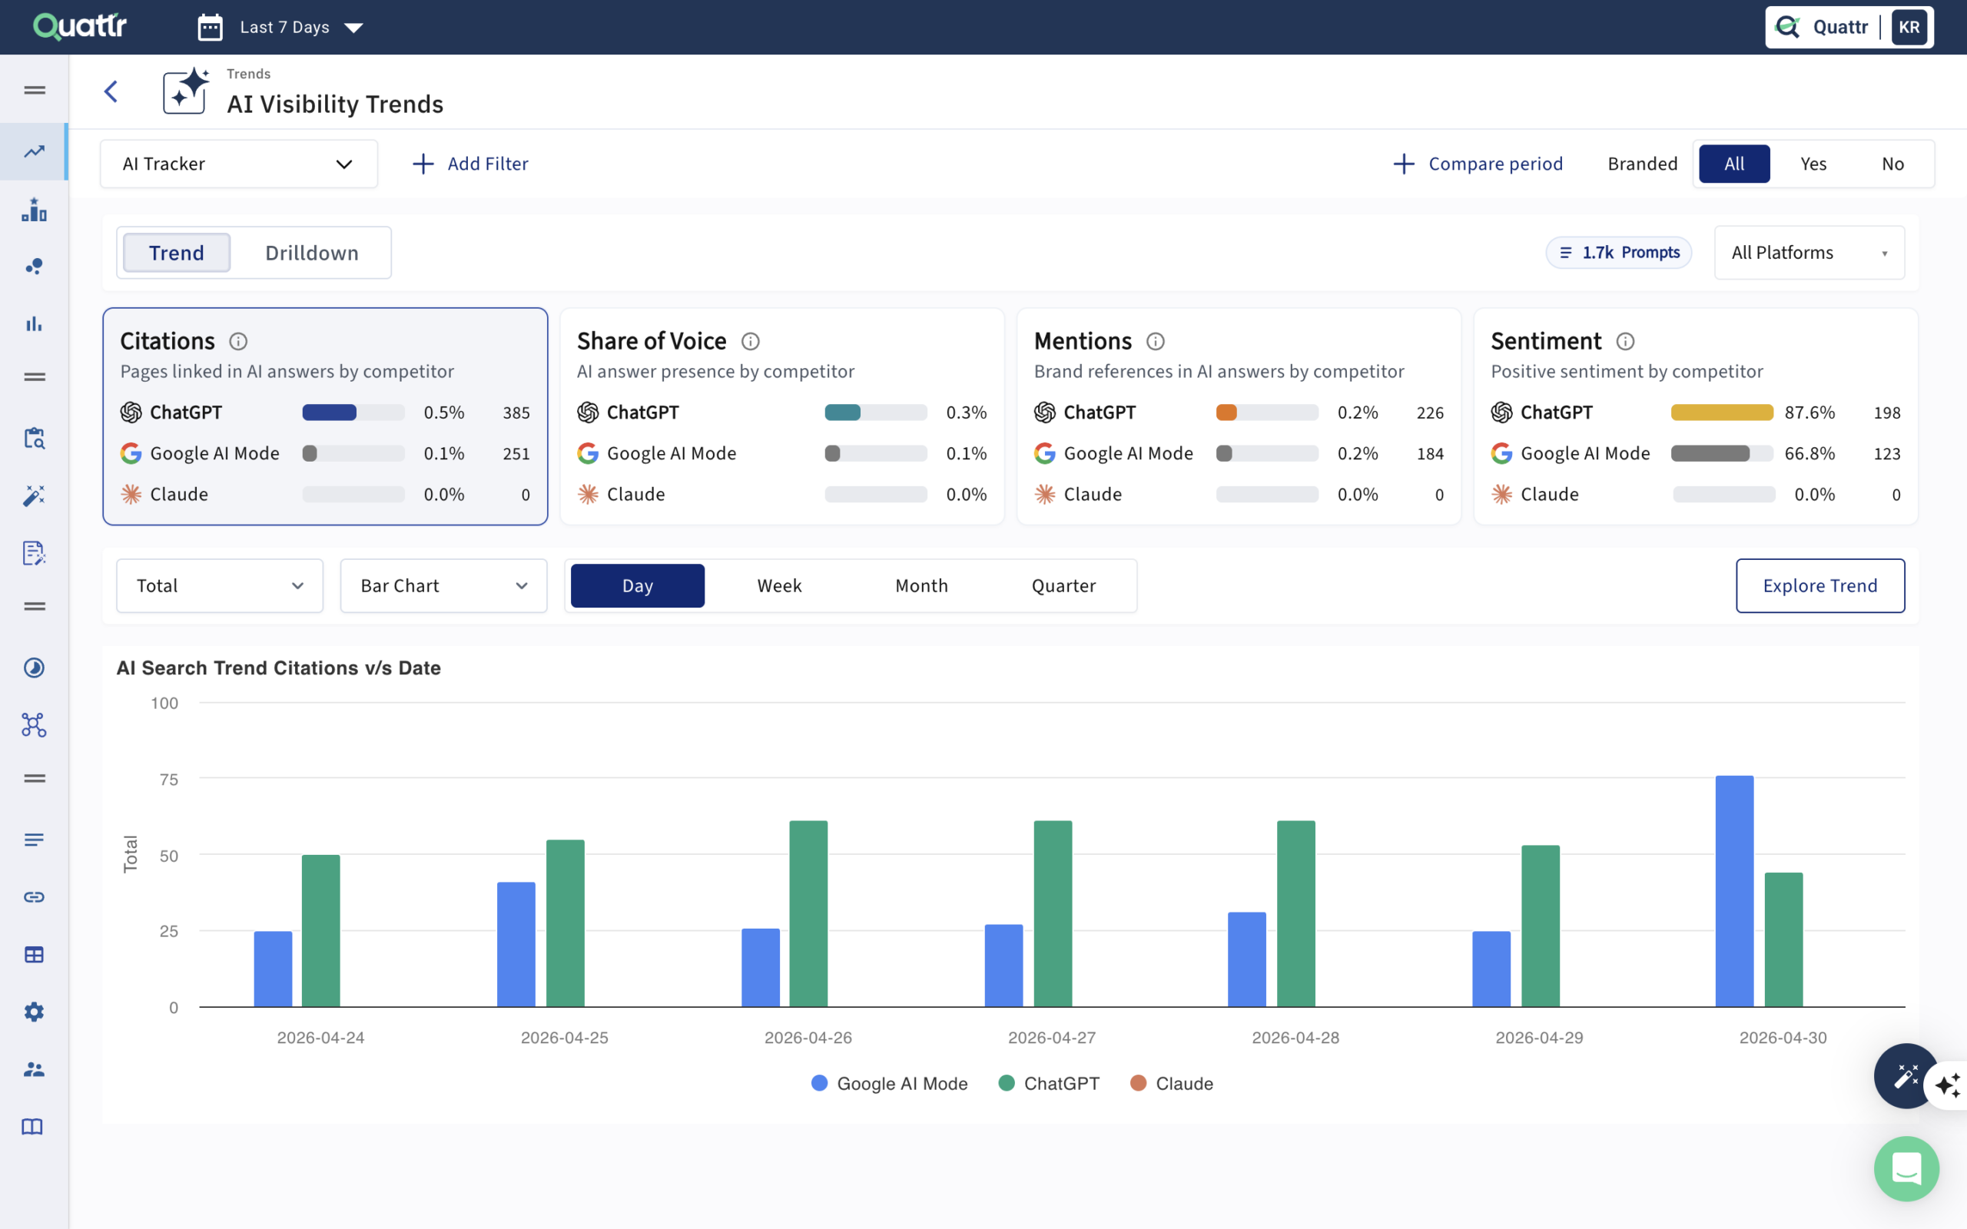Click the Trends breadcrumb label
Screen dimensions: 1967x1229
pos(249,73)
